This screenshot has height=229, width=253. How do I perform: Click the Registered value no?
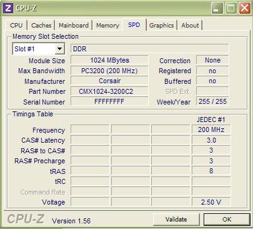tap(212, 71)
